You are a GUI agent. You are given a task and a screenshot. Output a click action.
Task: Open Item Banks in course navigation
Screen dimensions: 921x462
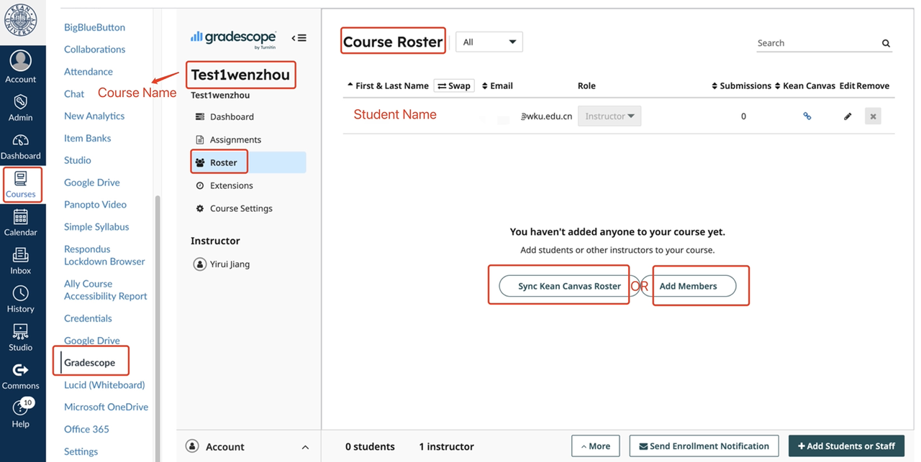(x=88, y=138)
